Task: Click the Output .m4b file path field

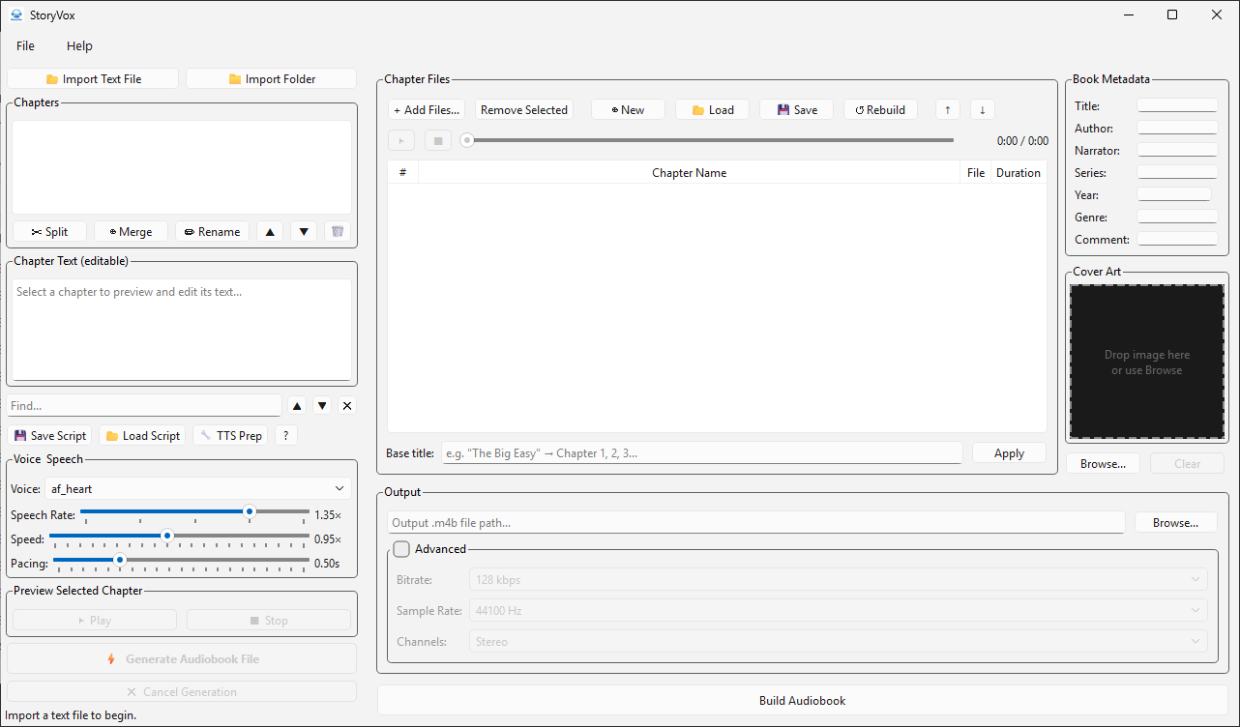Action: click(x=755, y=523)
